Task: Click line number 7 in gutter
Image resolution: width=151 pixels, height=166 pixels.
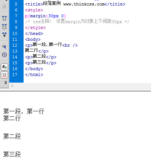Action: click(16, 16)
